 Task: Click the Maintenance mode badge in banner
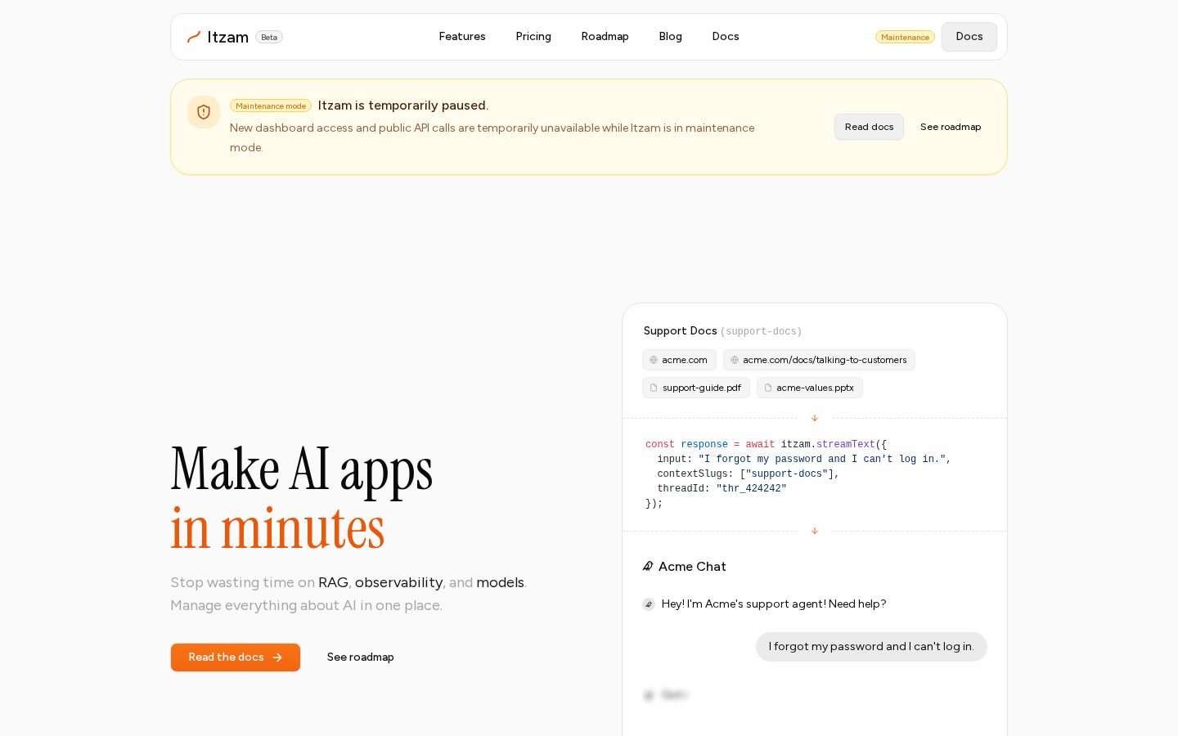(x=271, y=105)
